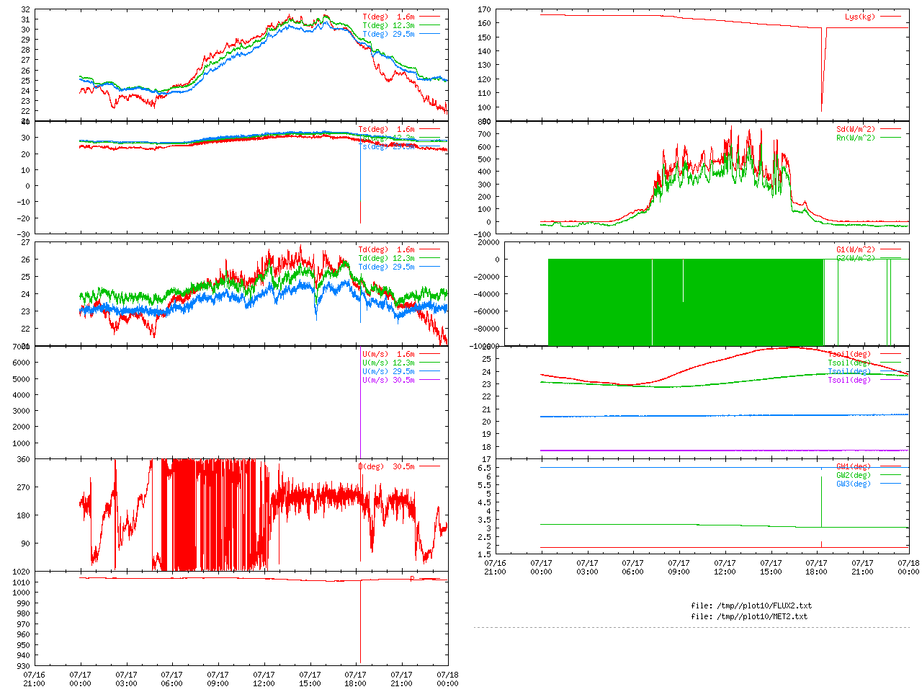922x692 pixels.
Task: Click the "07/17 18:00" label under the GW plot
Action: point(817,567)
